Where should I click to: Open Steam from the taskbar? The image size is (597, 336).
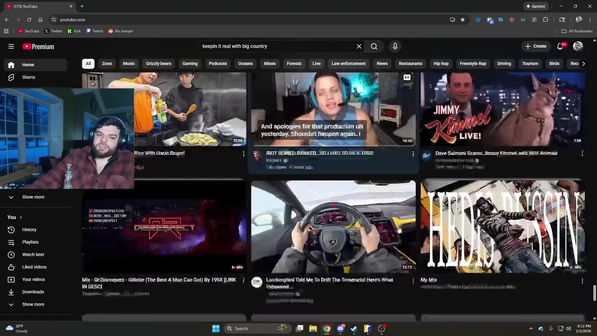354,329
